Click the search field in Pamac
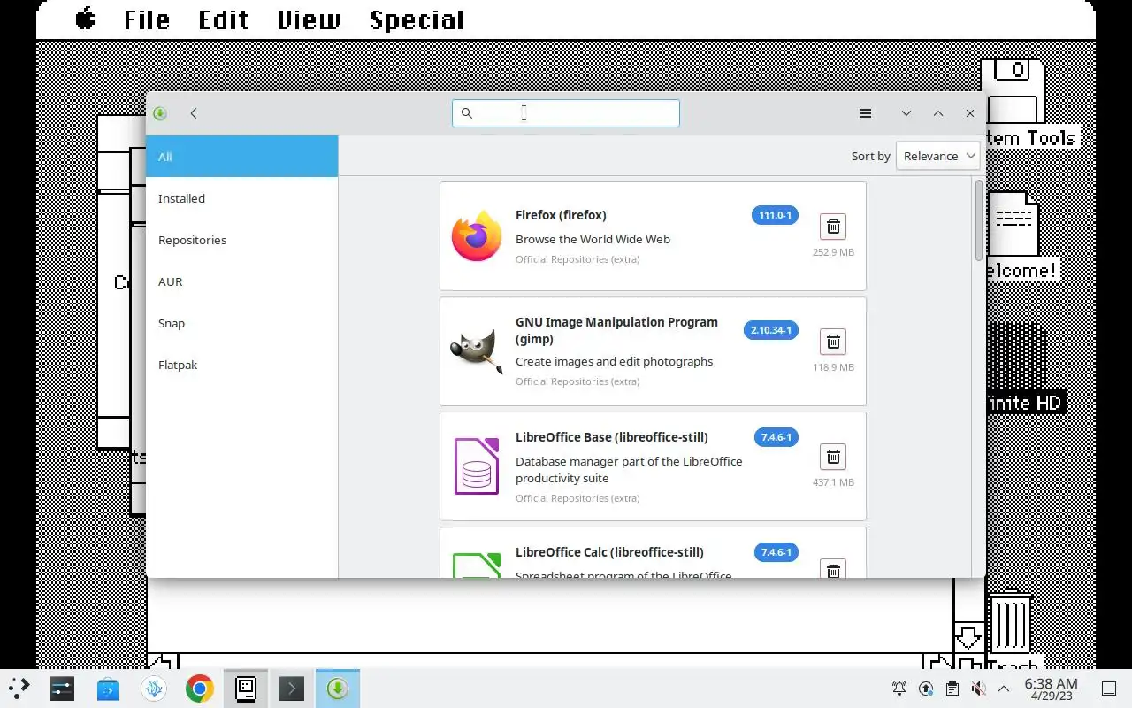Viewport: 1132px width, 708px height. coord(566,113)
